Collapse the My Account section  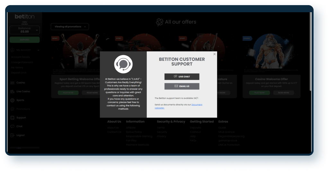tap(38, 50)
